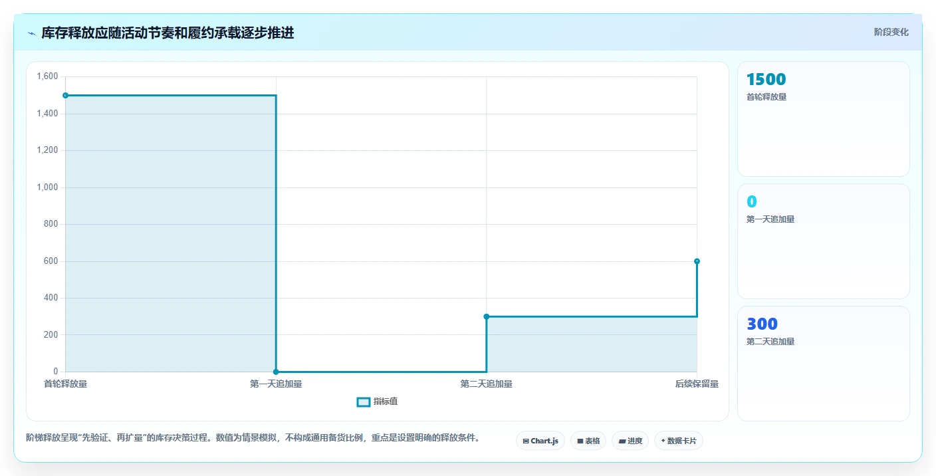Click the x-axis label 后续保留量
Viewport: 936px width, 476px height.
[697, 384]
